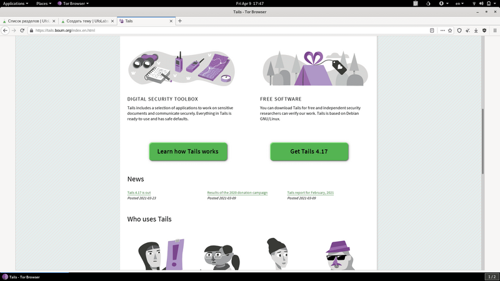
Task: Open the browser hamburger menu
Action: (495, 30)
